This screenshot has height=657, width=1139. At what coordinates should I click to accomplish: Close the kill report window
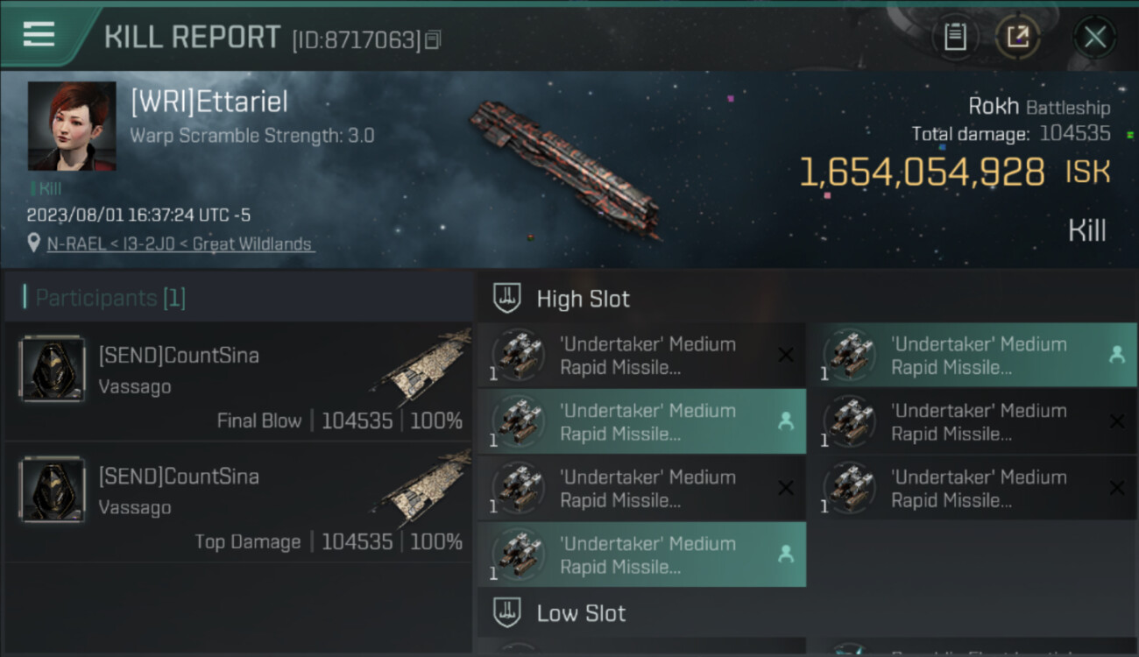[1094, 37]
